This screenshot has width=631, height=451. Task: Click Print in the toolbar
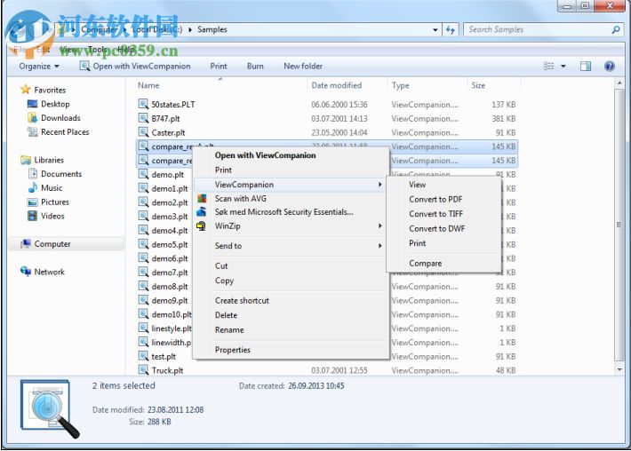219,66
